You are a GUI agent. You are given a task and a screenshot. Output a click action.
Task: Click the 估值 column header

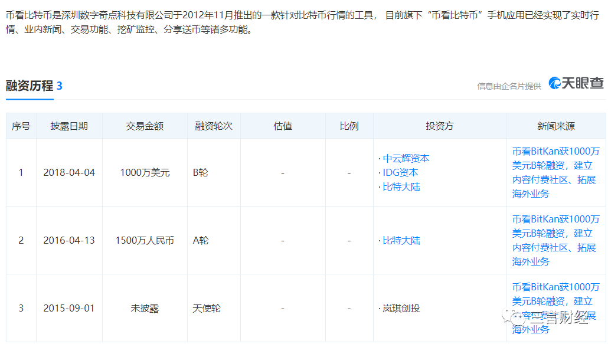pyautogui.click(x=283, y=126)
